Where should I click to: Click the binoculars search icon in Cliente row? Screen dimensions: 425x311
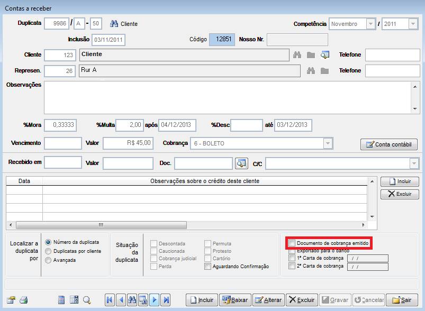pos(297,55)
